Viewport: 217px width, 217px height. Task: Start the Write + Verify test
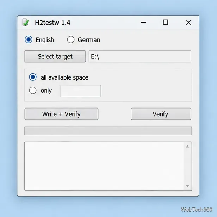(61, 114)
